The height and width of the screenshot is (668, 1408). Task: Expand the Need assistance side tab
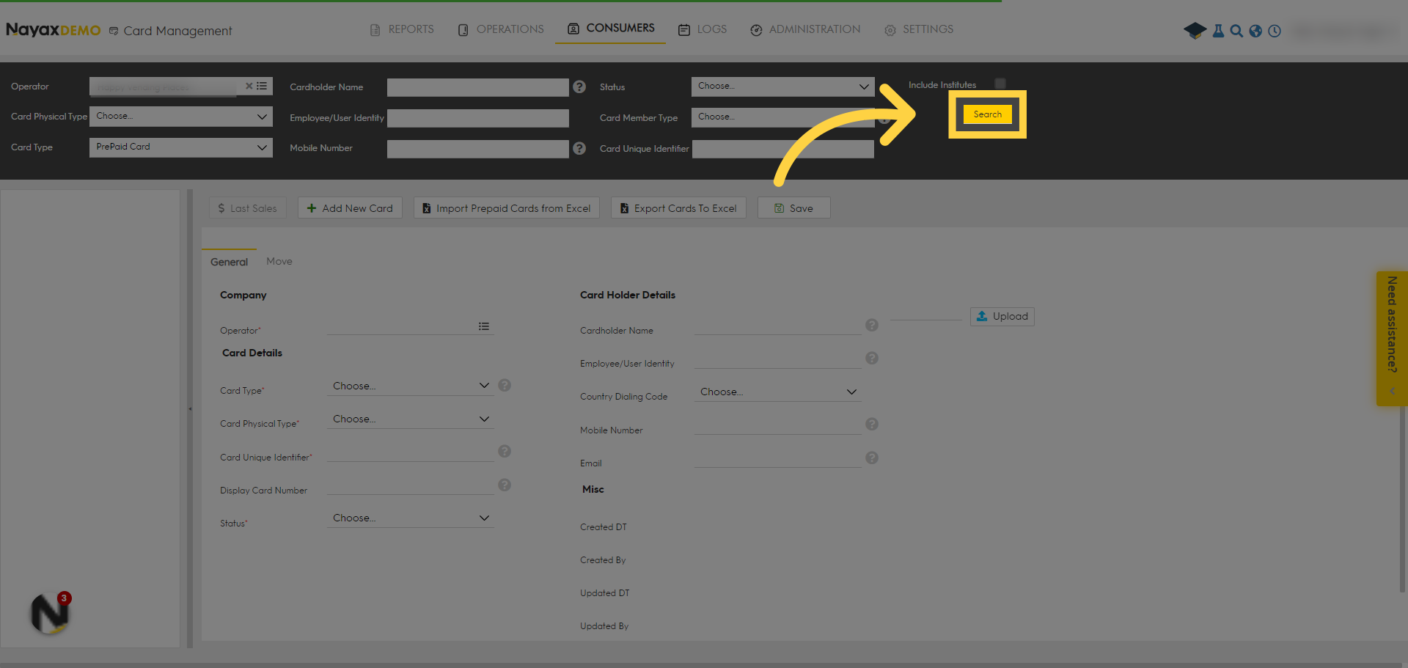click(x=1392, y=339)
